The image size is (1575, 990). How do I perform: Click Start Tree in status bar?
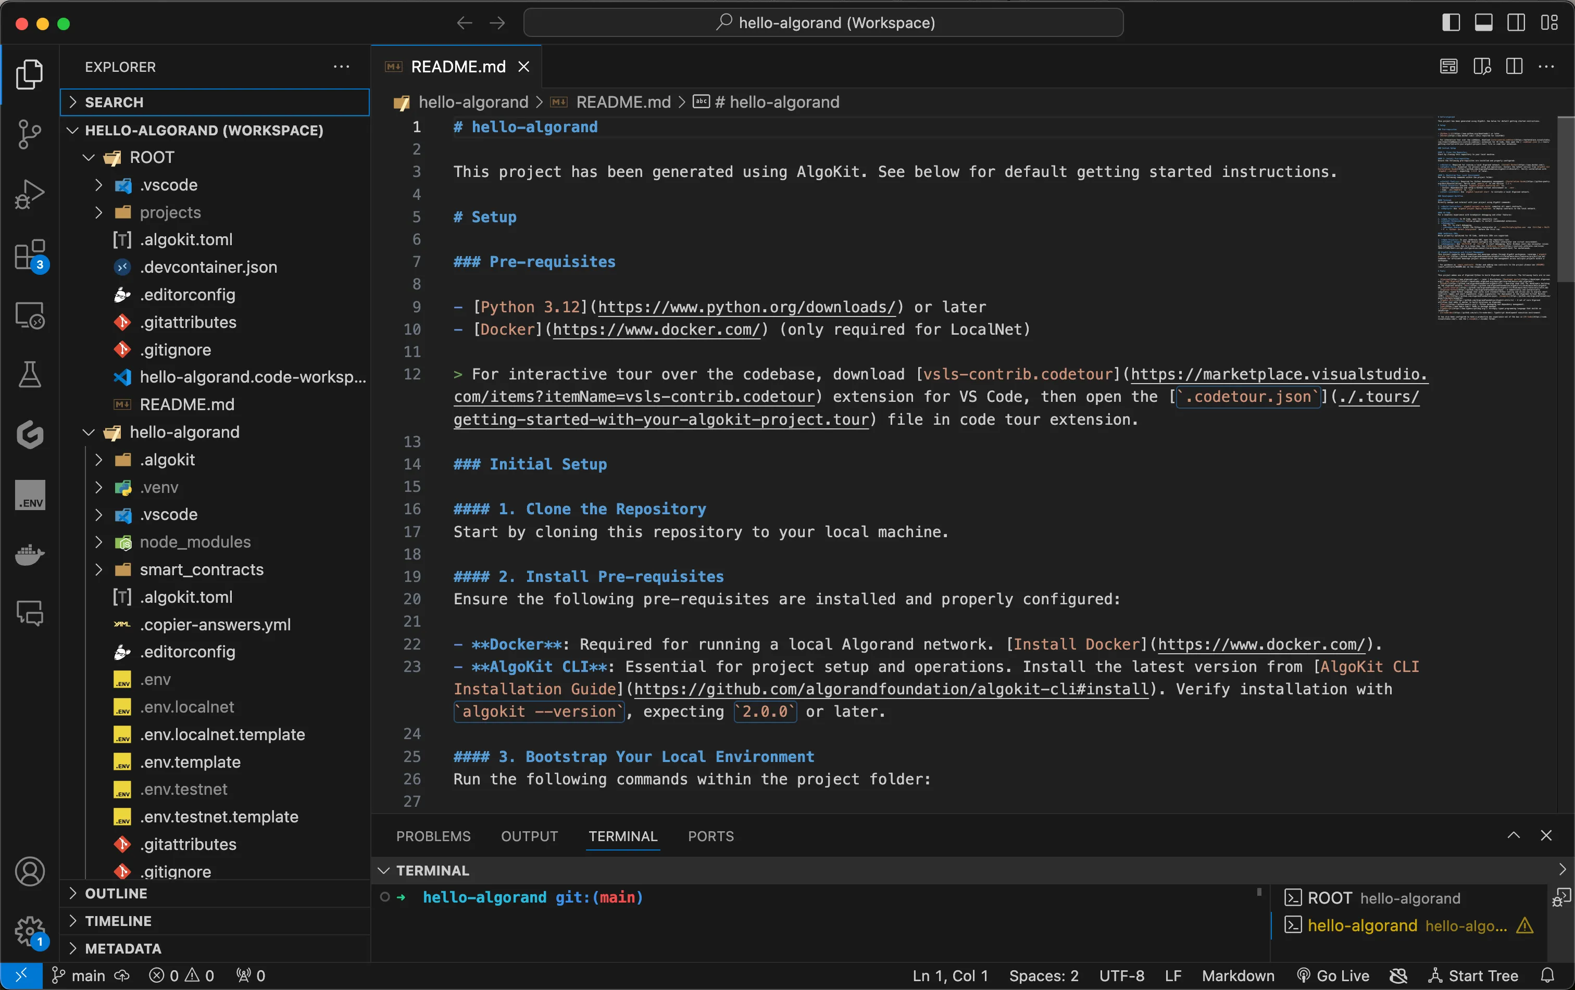coord(1472,975)
